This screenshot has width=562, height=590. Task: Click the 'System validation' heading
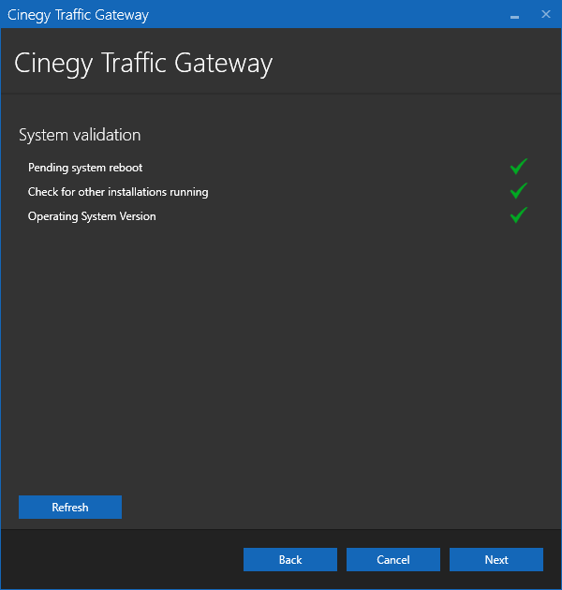80,135
